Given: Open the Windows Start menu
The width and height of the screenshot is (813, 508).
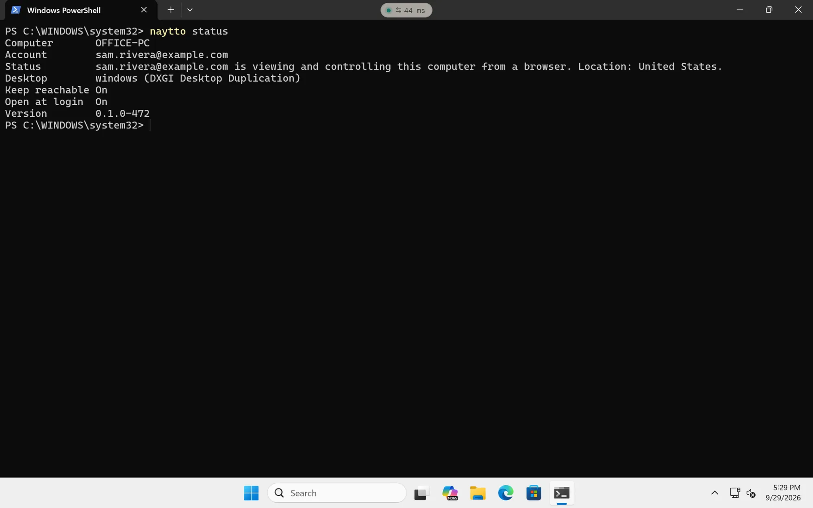Looking at the screenshot, I should coord(251,493).
